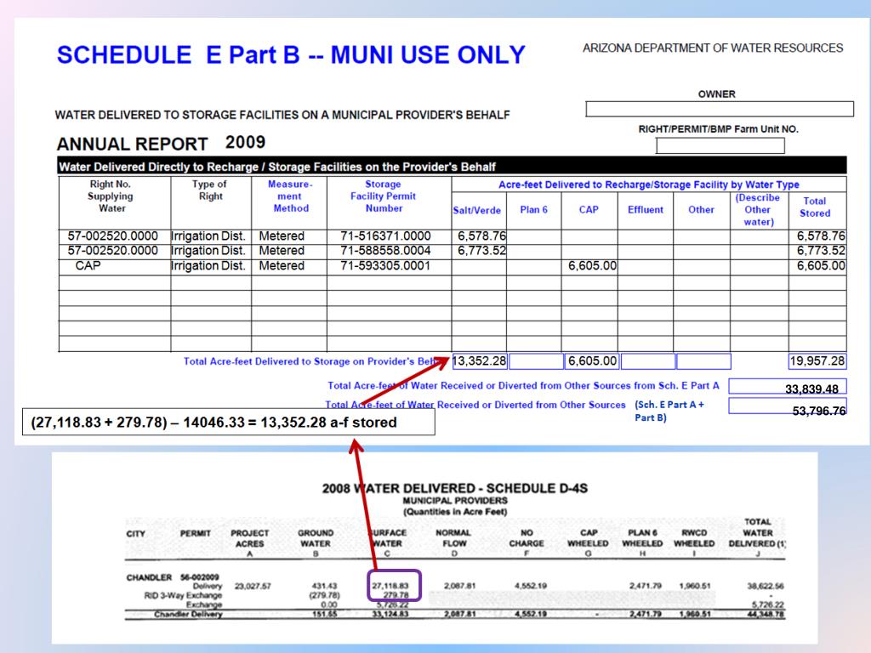Viewport: 871px width, 653px height.
Task: Click the RIGHT/PERMIT/BMP Farm Unit No. field
Action: pyautogui.click(x=720, y=145)
